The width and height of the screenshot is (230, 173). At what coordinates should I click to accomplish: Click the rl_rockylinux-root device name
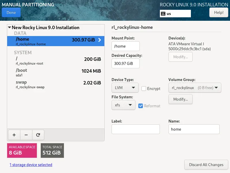[x=30, y=63]
